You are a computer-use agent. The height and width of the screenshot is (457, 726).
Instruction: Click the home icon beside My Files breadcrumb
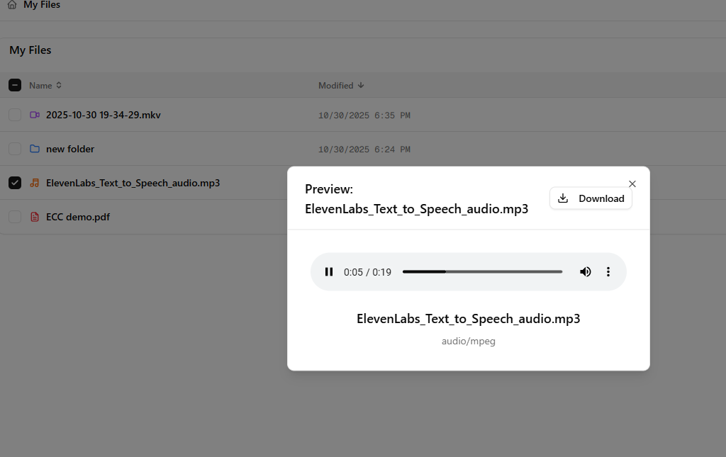pyautogui.click(x=12, y=5)
